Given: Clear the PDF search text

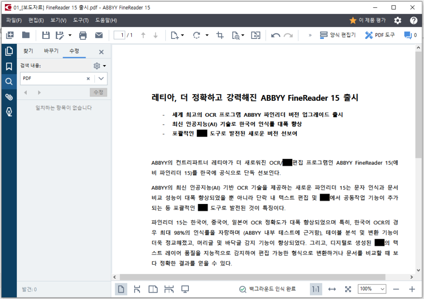Looking at the screenshot, I should pyautogui.click(x=88, y=79).
